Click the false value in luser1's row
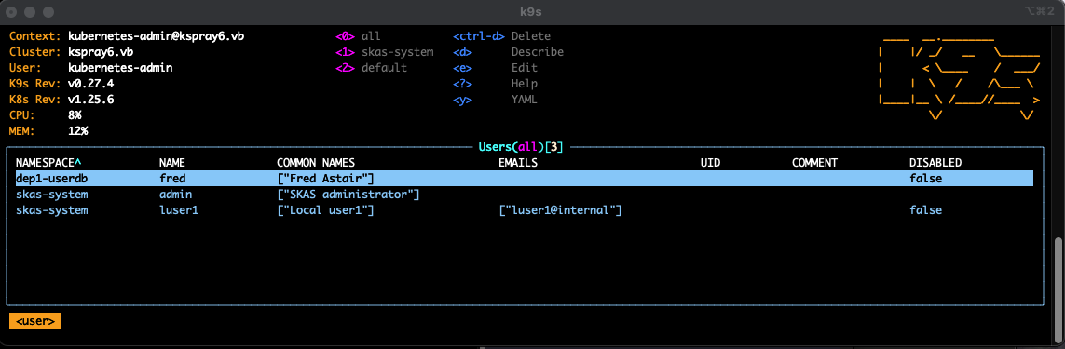1065x349 pixels. (926, 210)
